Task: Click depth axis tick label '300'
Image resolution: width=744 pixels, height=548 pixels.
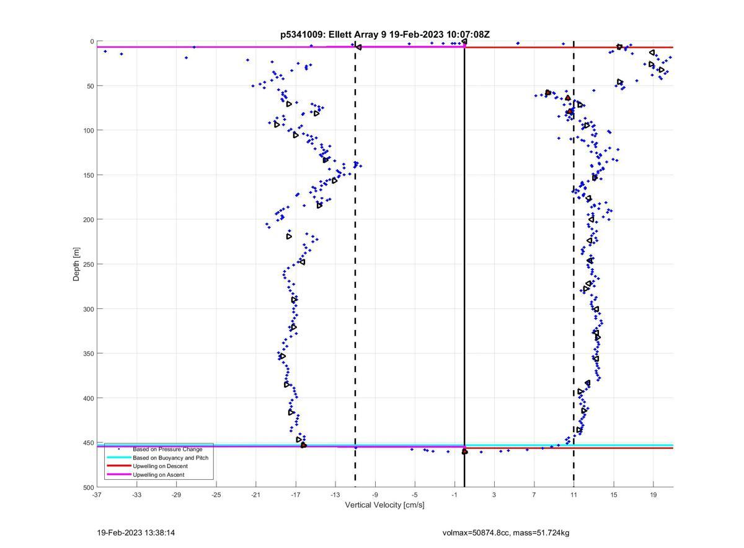Action: 88,309
